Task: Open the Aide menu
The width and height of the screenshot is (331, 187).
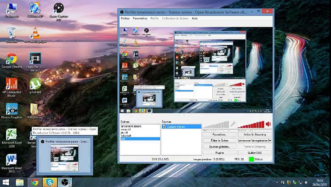Action: coord(195,18)
